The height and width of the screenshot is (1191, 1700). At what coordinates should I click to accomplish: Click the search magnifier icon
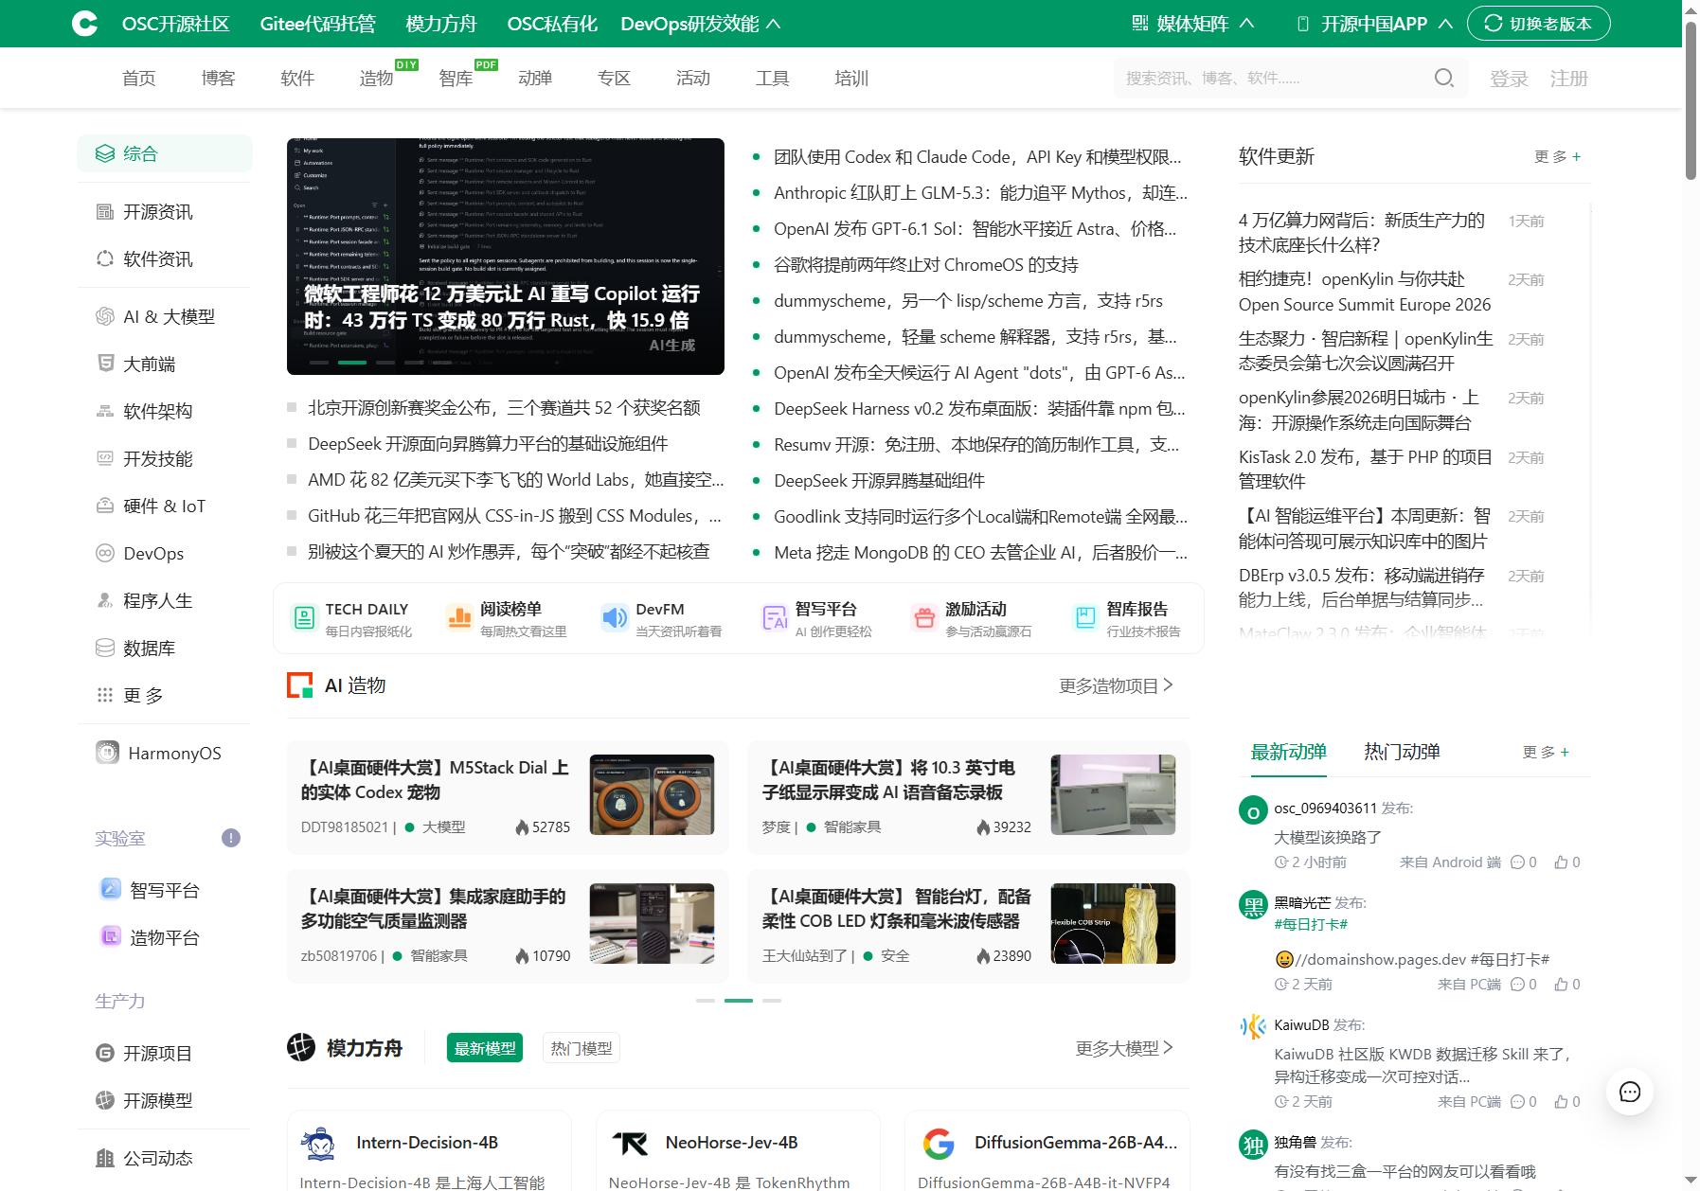(x=1443, y=78)
